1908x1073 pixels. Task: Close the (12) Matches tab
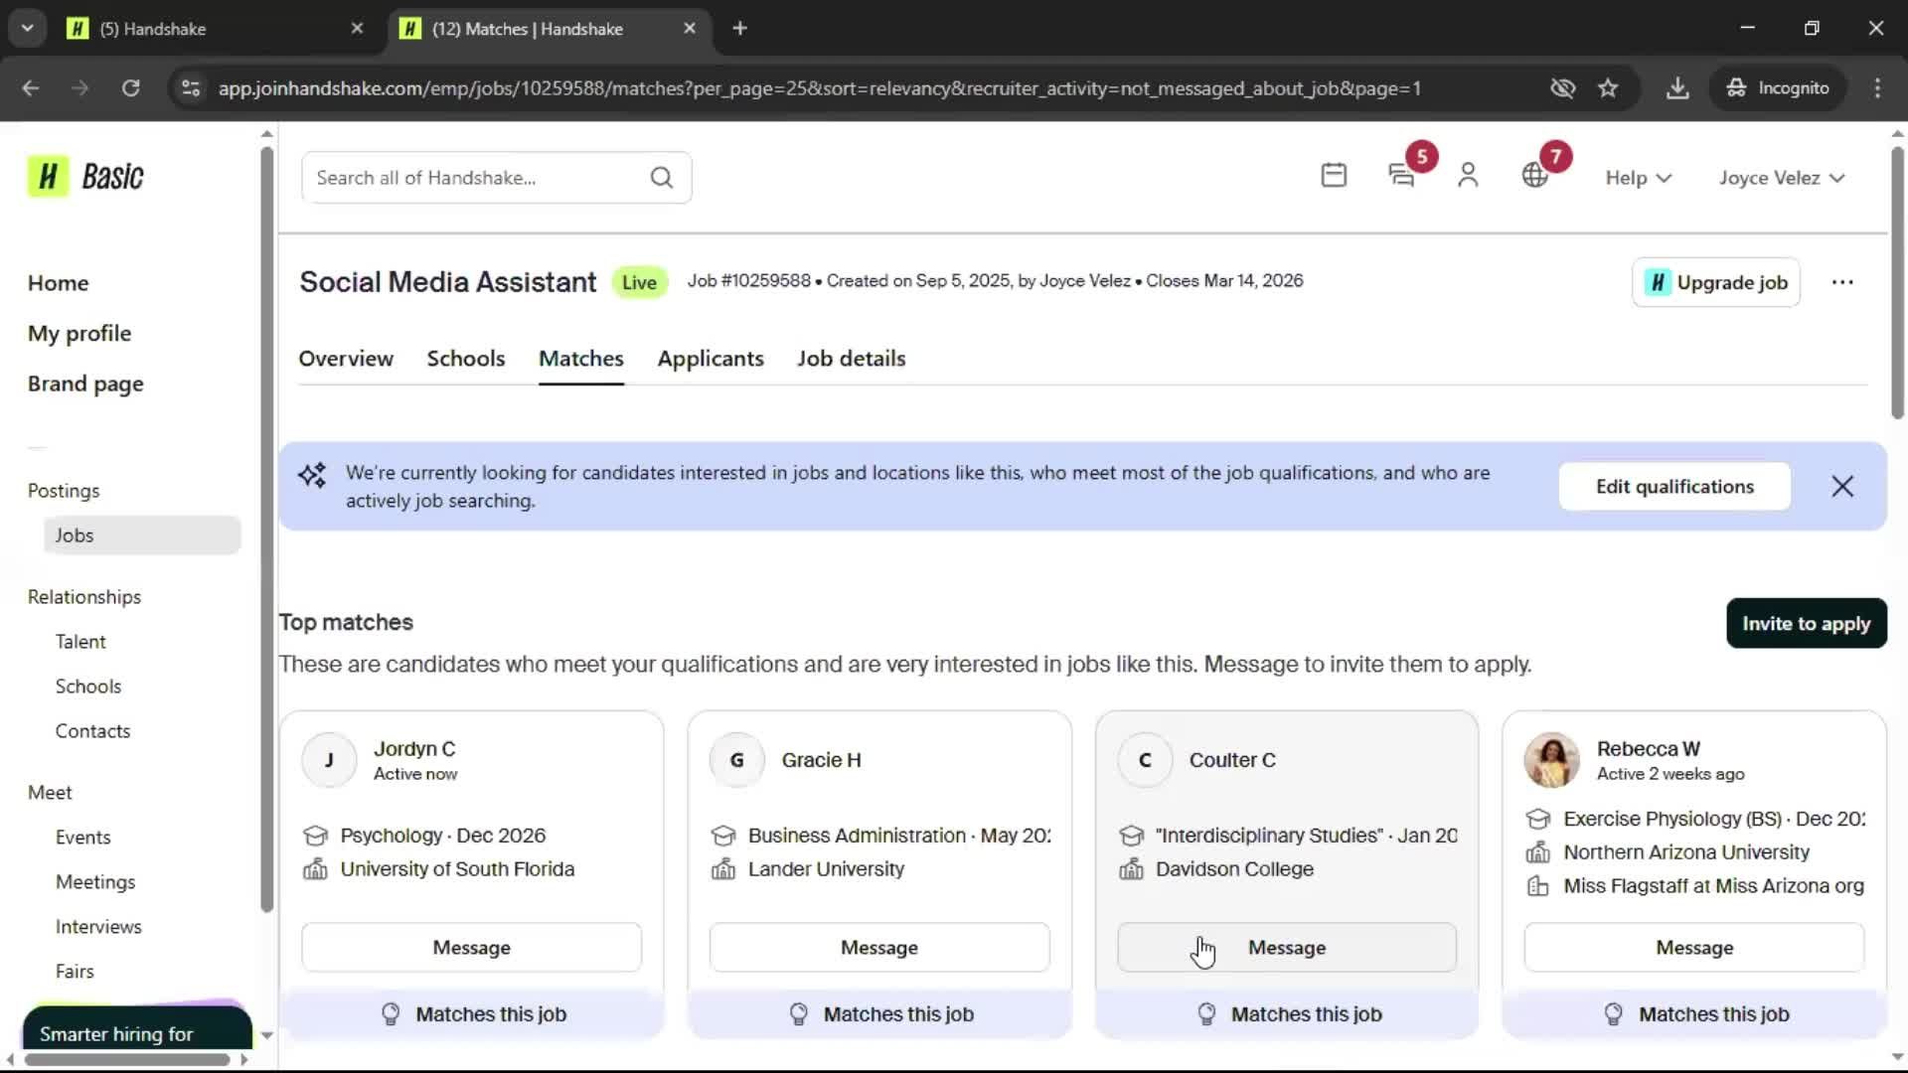tap(690, 29)
